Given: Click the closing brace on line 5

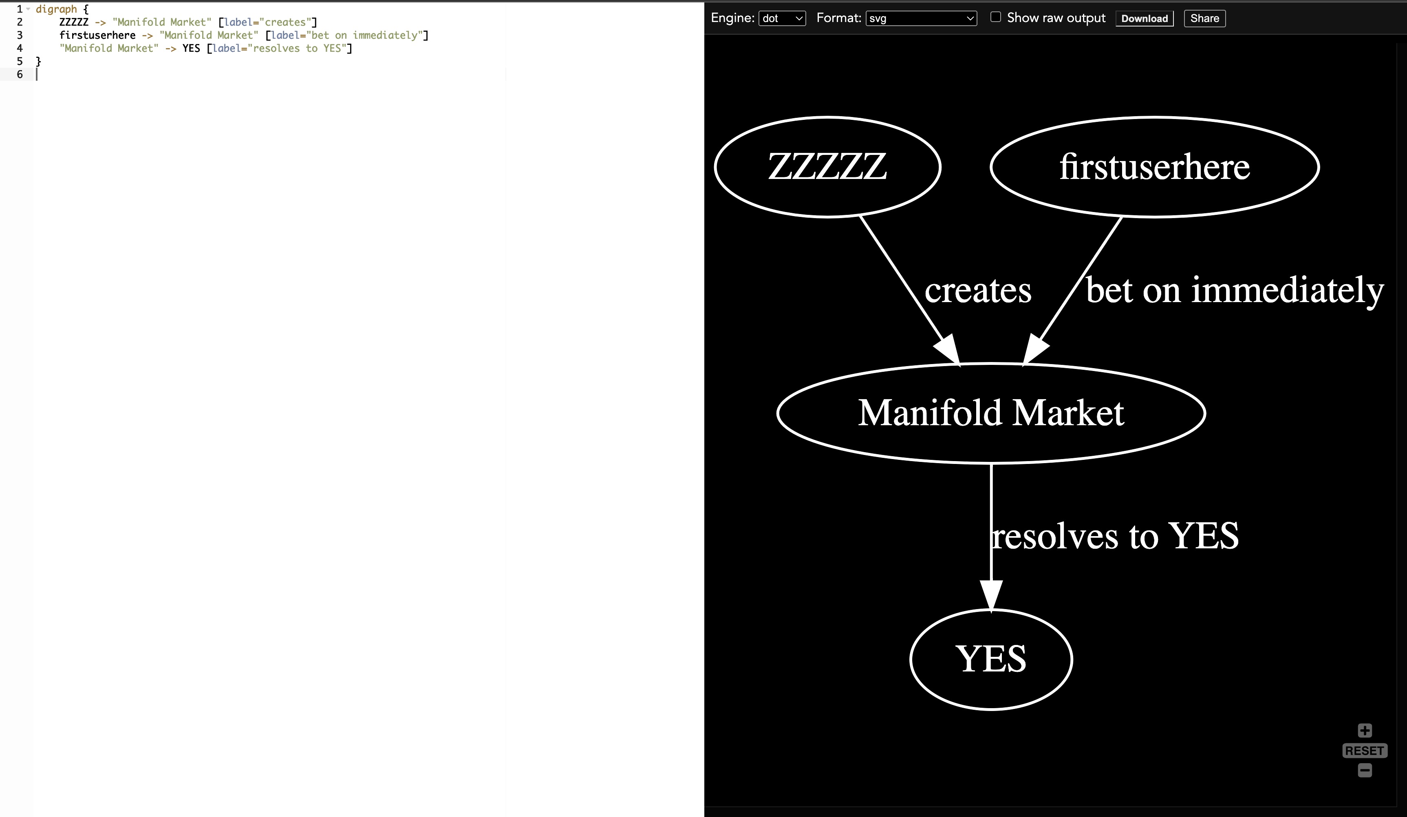Looking at the screenshot, I should (39, 61).
